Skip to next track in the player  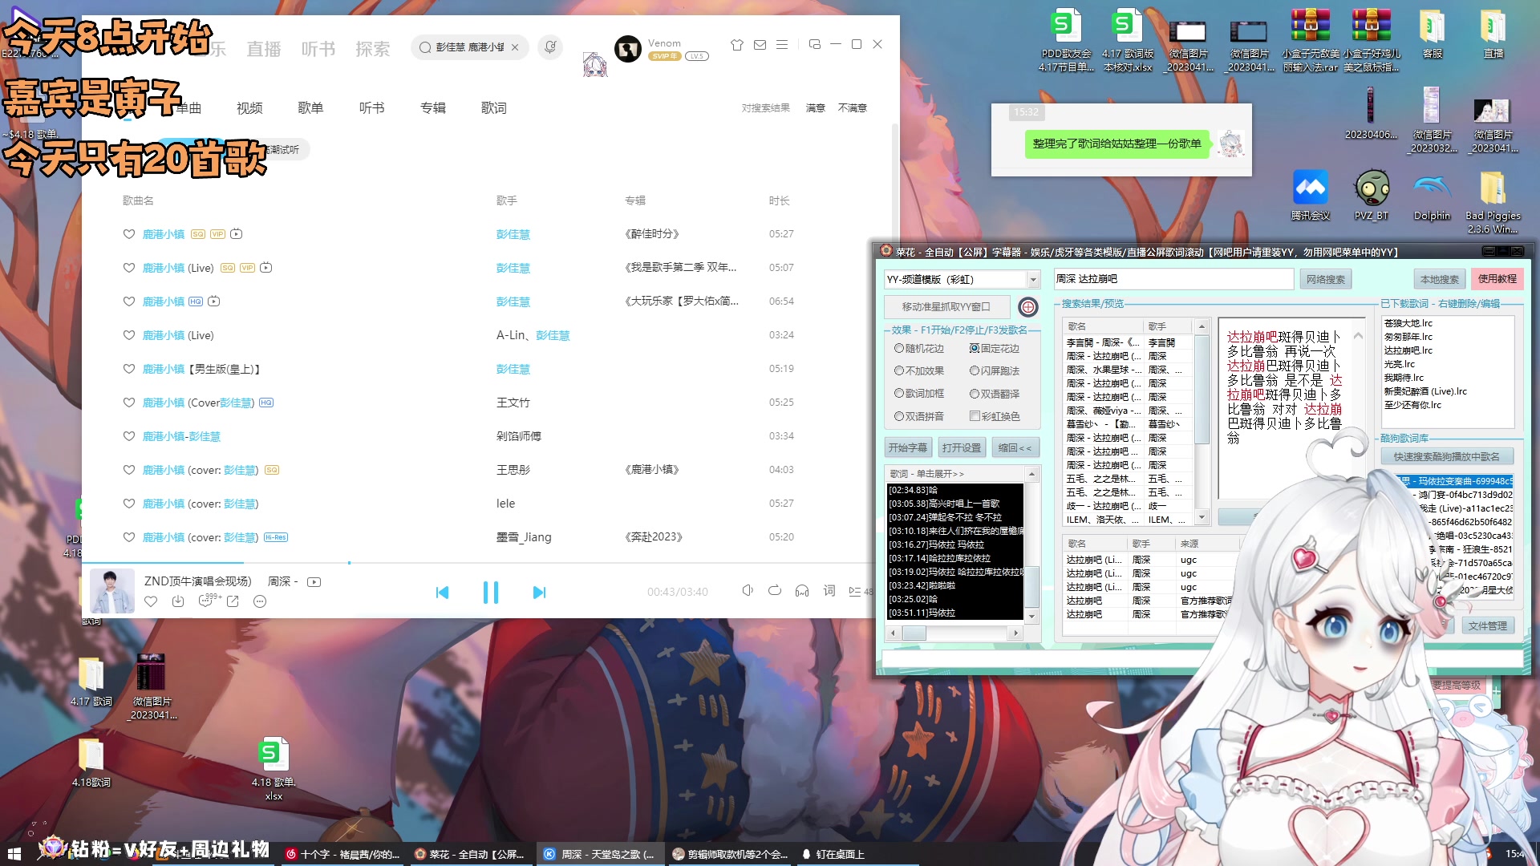[540, 592]
